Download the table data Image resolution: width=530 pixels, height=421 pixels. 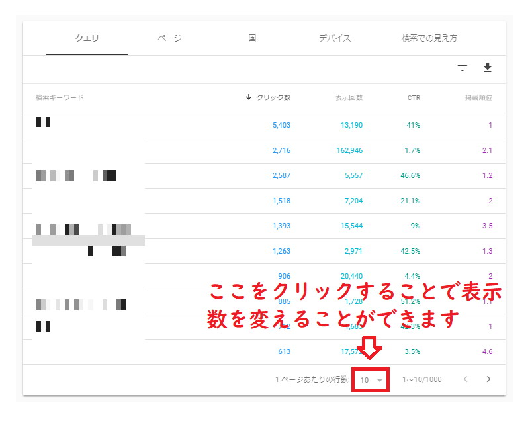coord(487,68)
